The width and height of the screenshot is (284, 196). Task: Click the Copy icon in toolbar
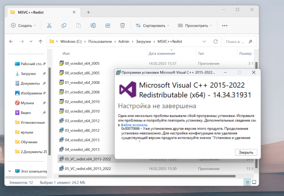64,26
